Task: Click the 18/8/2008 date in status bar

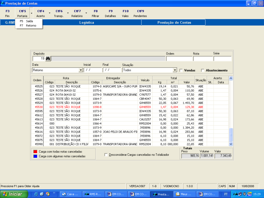Action: 248,186
